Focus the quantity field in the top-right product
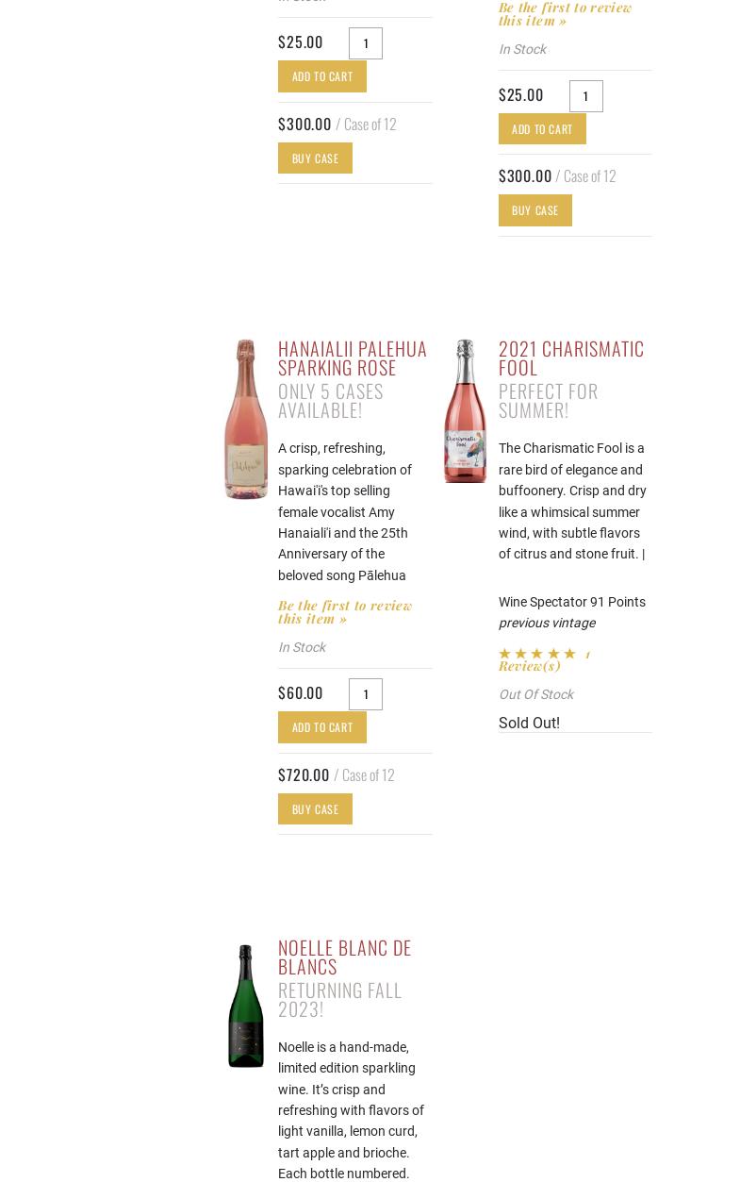Image resolution: width=740 pixels, height=1182 pixels. pos(585,96)
